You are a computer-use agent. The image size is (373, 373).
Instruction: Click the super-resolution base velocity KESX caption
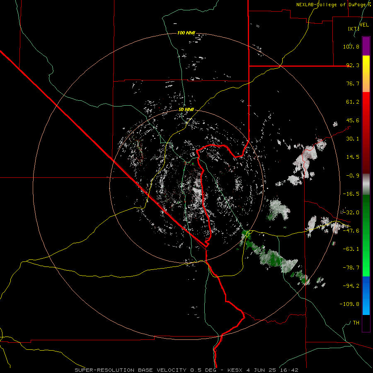186,370
